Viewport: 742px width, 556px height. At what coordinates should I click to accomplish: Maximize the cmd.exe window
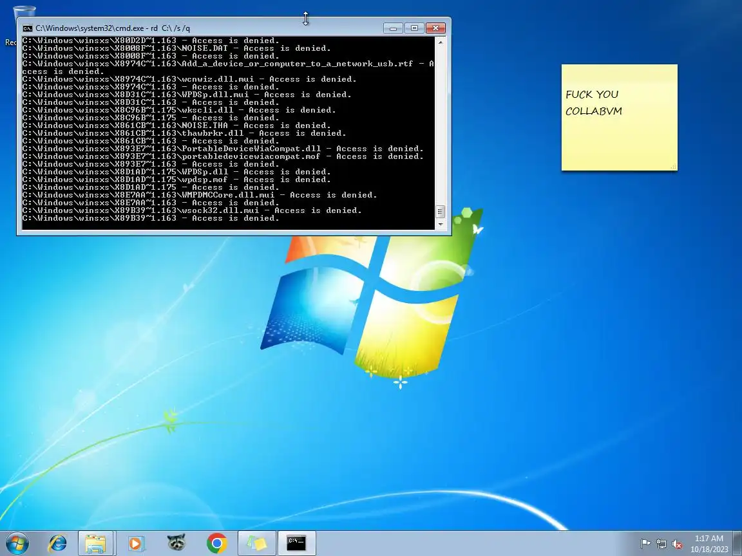tap(414, 28)
